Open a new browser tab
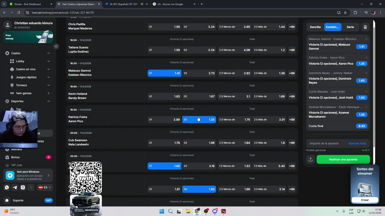Image resolution: width=385 pixels, height=216 pixels. [202, 4]
